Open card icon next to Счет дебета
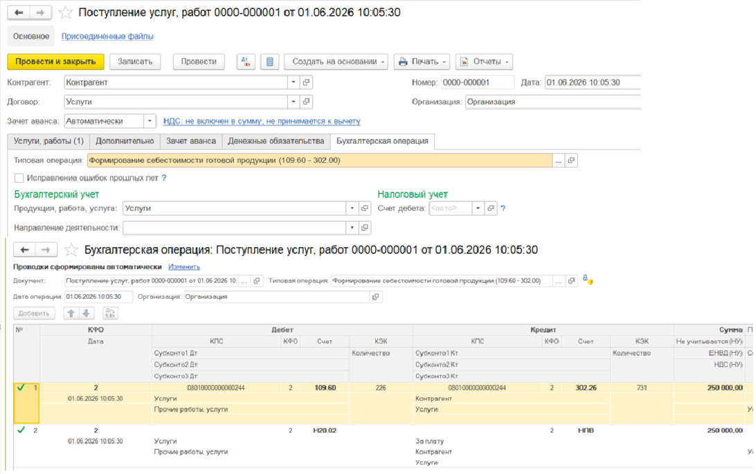The width and height of the screenshot is (756, 474). point(490,208)
